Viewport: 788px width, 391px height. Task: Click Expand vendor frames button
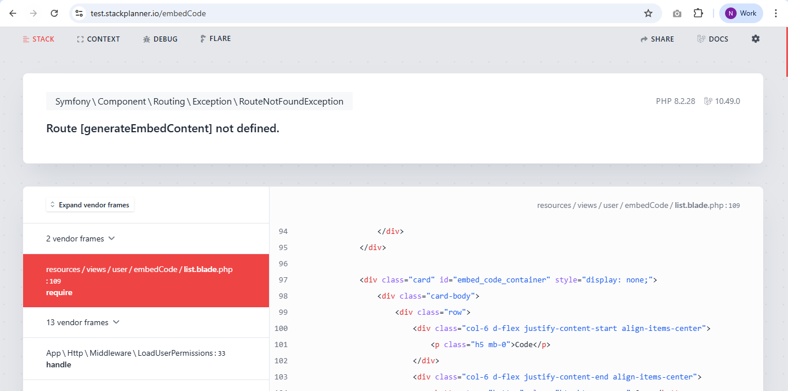[90, 205]
